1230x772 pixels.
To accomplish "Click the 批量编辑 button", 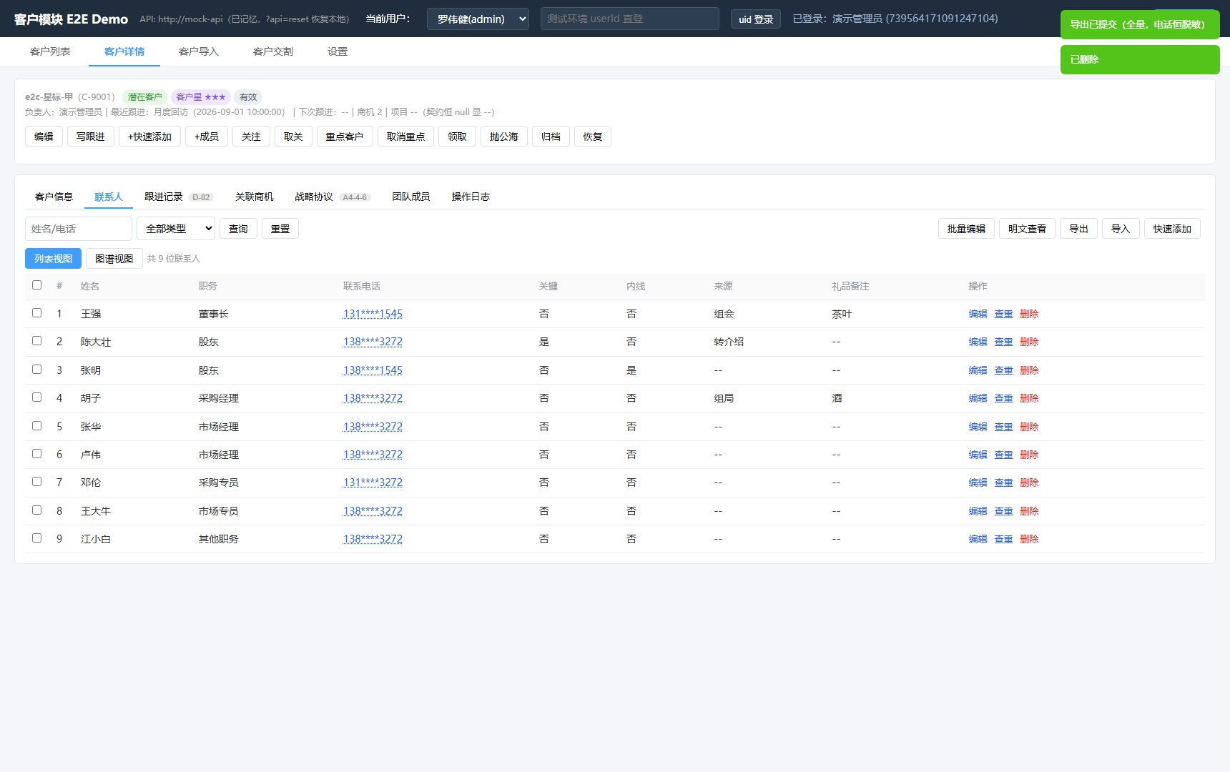I will pyautogui.click(x=966, y=229).
